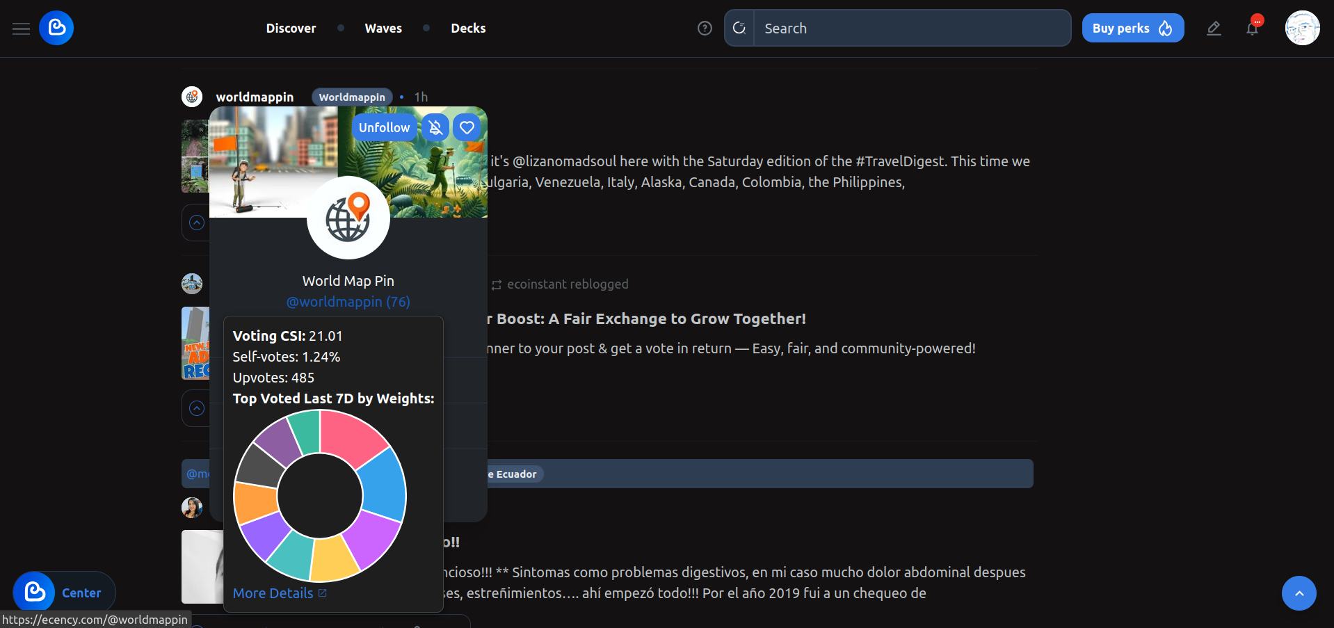Open the hamburger side menu
Screen dimensions: 1334x628
tap(21, 29)
